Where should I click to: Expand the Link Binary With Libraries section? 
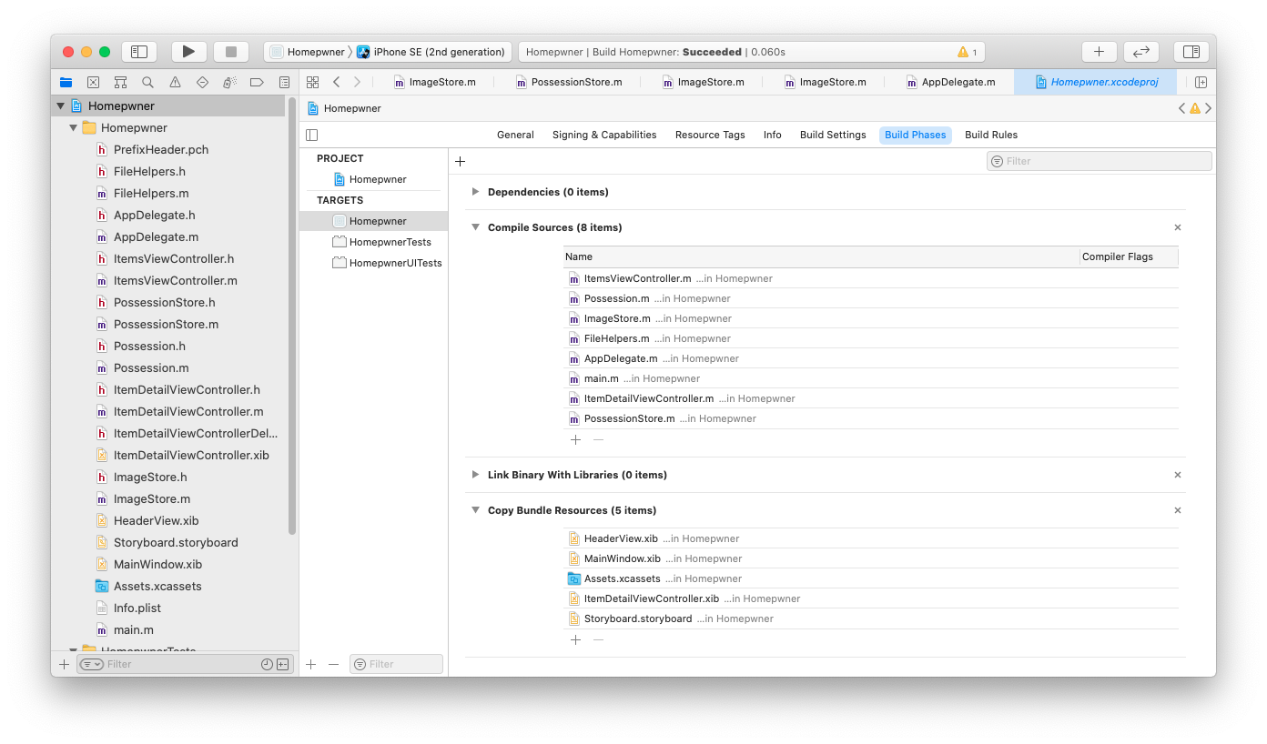pos(475,475)
